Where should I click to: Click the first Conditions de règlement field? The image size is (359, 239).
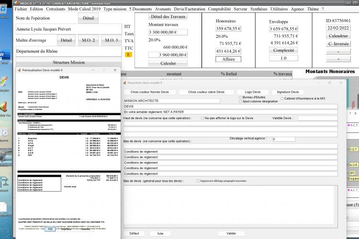point(231,152)
